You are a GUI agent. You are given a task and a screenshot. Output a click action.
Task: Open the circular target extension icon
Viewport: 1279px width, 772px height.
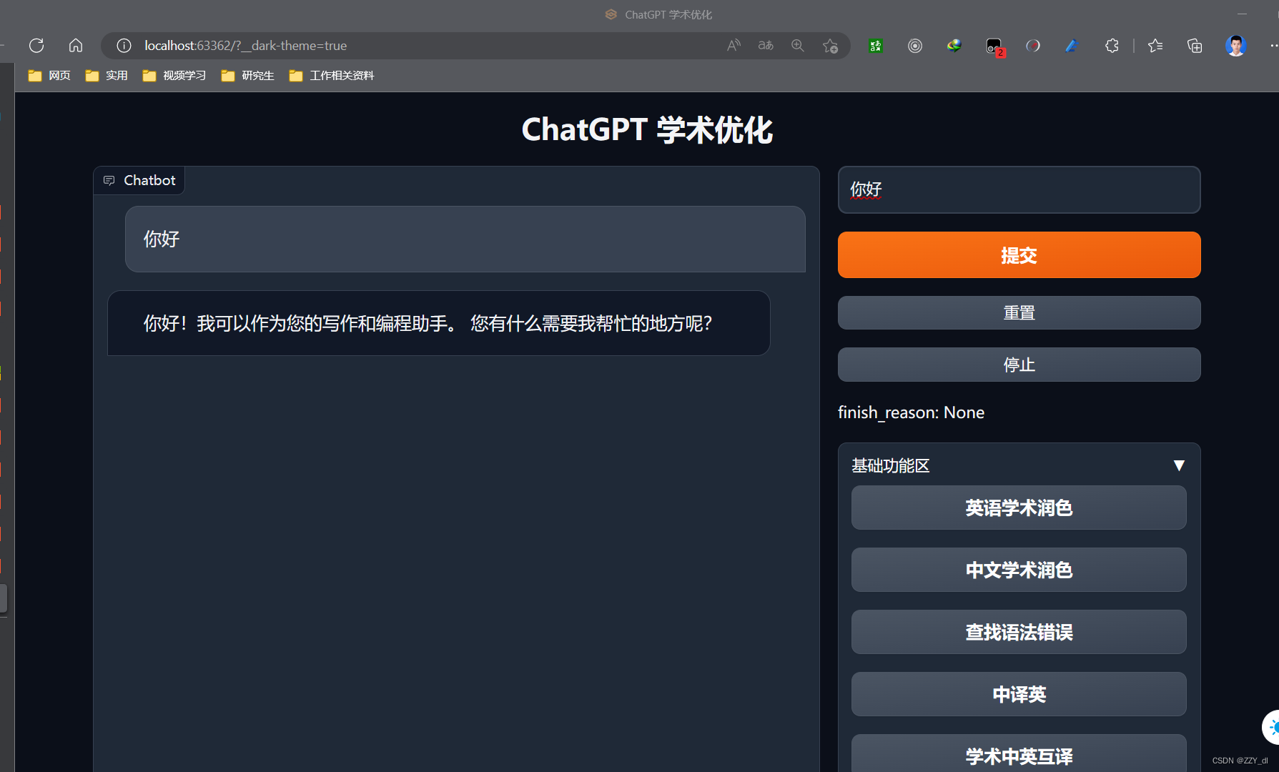pos(915,46)
